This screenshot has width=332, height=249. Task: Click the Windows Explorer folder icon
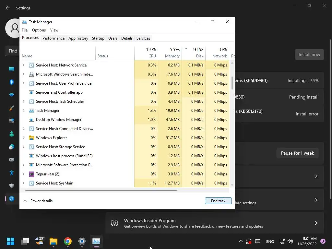click(31, 138)
